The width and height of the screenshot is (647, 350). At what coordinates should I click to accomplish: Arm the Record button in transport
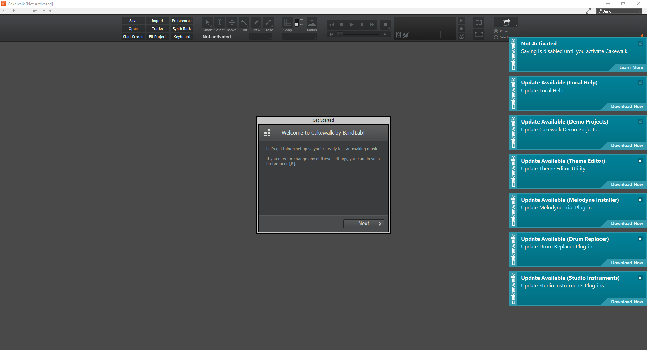[x=386, y=25]
